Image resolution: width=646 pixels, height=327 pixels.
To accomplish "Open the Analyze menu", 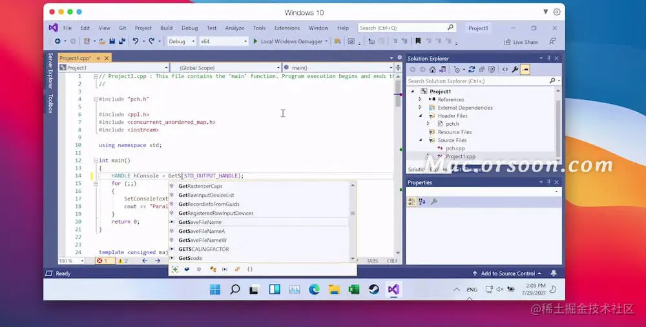I will (x=234, y=28).
